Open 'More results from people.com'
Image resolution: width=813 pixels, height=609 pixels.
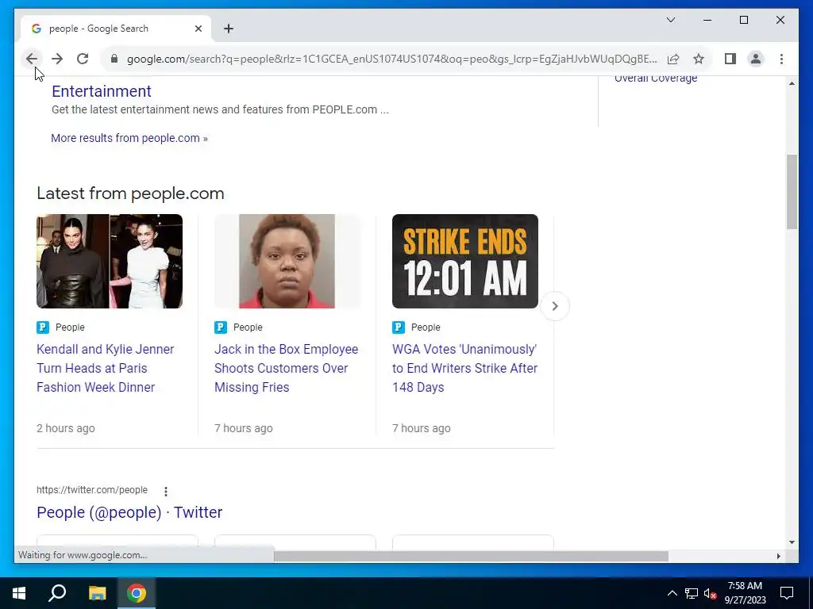pos(129,138)
